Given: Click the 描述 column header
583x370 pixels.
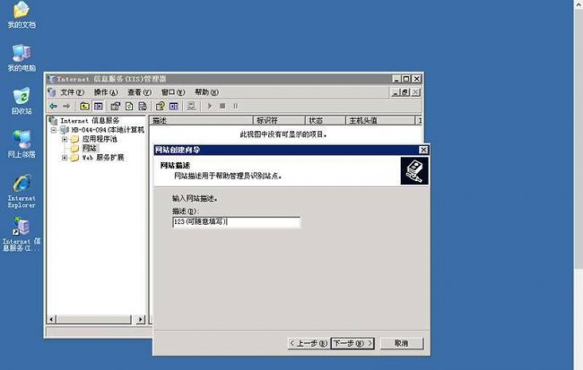Looking at the screenshot, I should [201, 120].
